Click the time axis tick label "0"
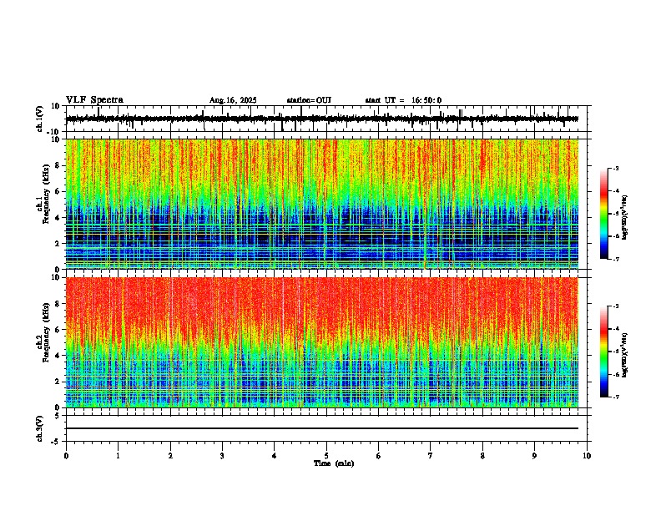The width and height of the screenshot is (661, 511). pos(66,456)
